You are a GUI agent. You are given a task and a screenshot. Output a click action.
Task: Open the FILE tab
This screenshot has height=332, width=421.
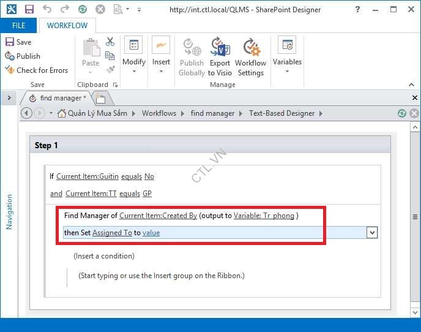click(18, 25)
